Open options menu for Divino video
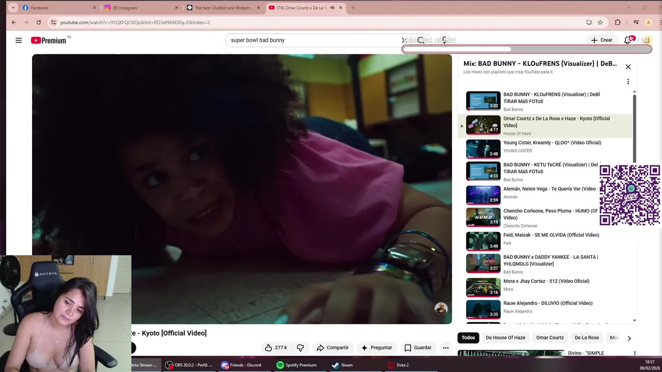This screenshot has width=662, height=372. pos(635,353)
